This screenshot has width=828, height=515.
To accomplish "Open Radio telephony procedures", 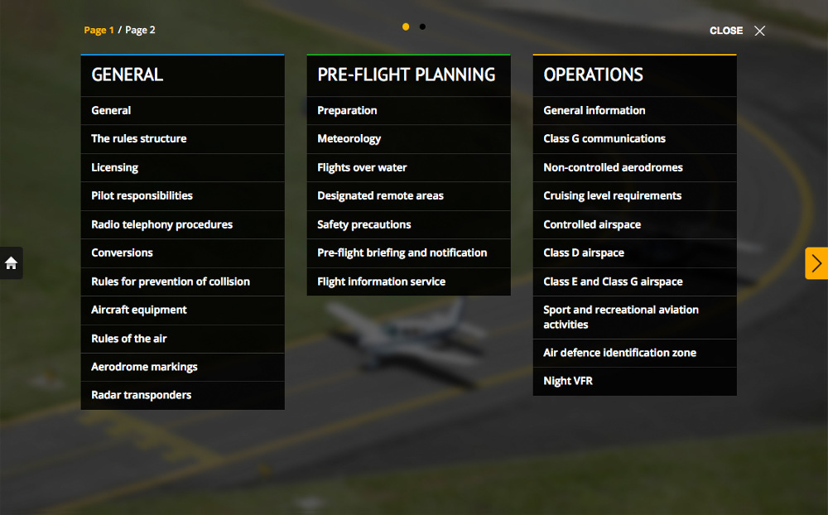I will point(162,224).
